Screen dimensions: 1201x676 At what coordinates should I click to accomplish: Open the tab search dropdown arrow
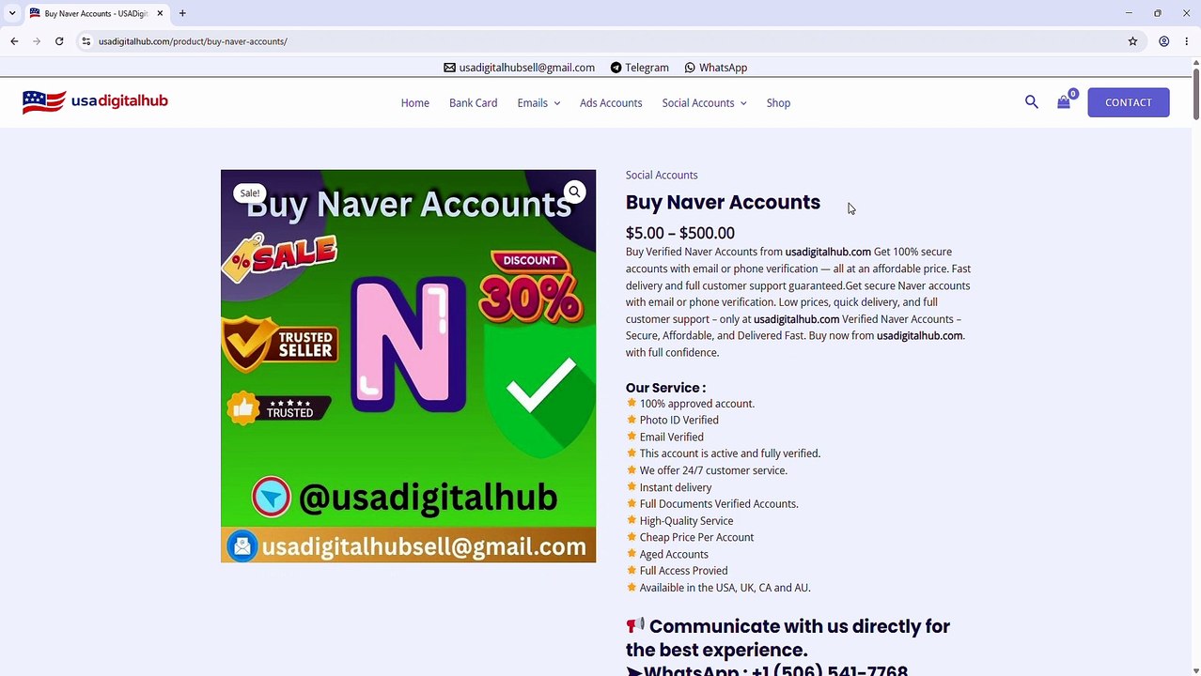click(x=12, y=13)
